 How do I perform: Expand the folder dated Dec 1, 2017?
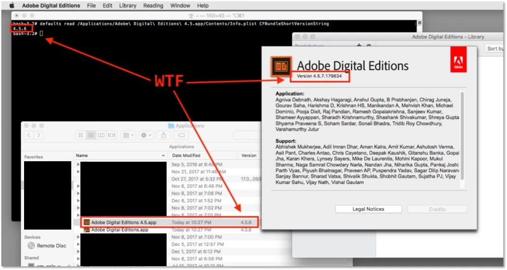(78, 252)
